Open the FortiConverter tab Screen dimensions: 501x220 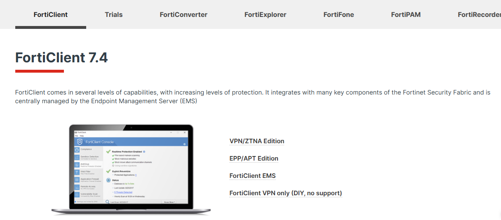click(x=183, y=14)
